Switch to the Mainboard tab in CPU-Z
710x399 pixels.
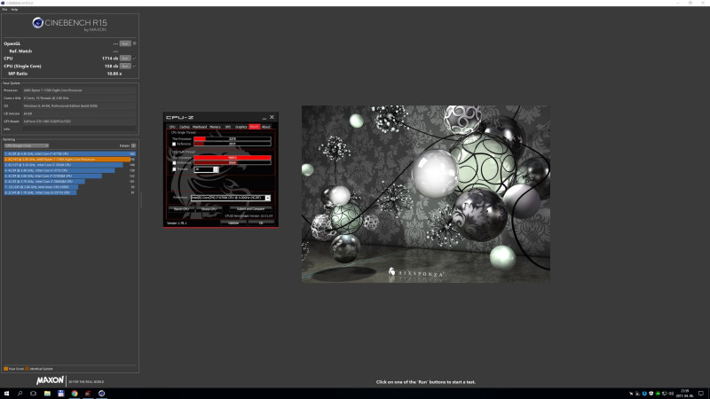tap(200, 127)
